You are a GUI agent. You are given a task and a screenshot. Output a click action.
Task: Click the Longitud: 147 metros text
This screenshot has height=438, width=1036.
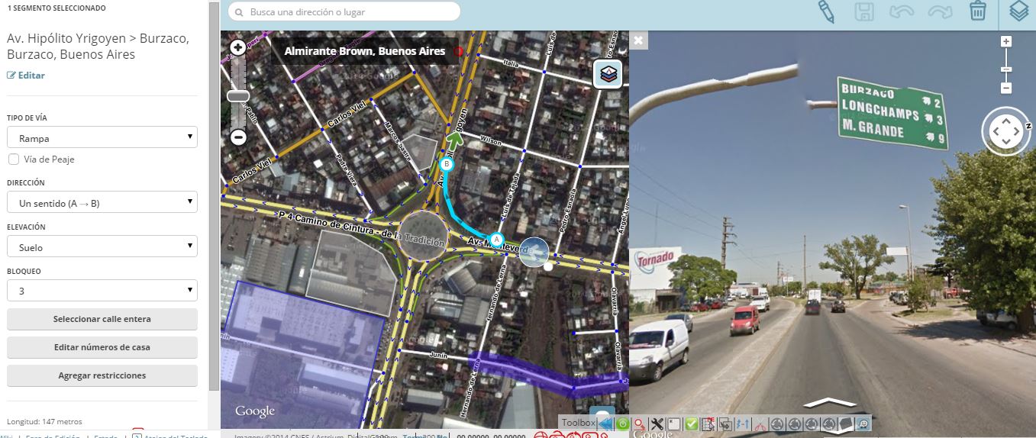pyautogui.click(x=44, y=421)
